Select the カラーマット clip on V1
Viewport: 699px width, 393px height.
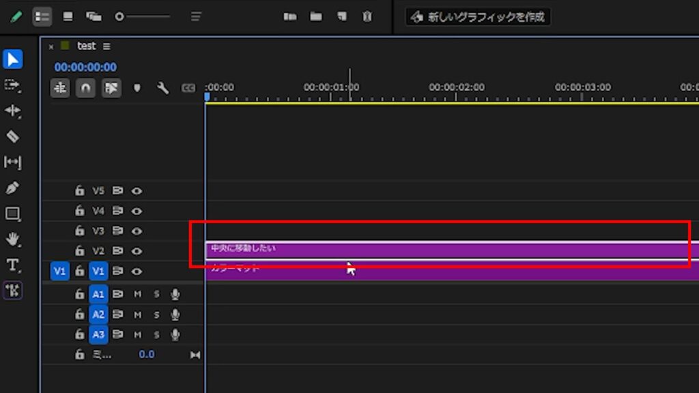click(x=452, y=272)
